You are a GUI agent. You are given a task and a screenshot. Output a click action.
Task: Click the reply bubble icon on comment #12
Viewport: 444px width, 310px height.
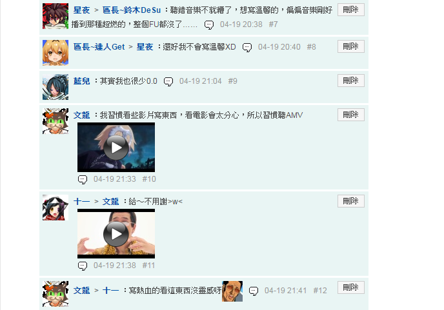coord(254,291)
